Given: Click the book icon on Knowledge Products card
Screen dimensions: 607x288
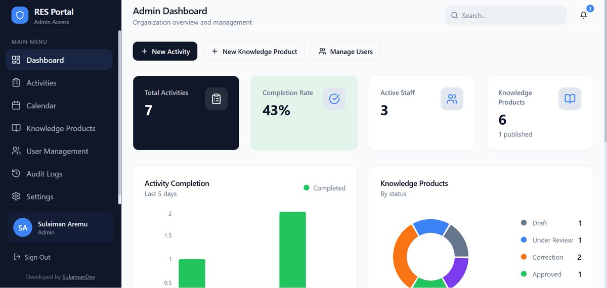Looking at the screenshot, I should [x=570, y=99].
